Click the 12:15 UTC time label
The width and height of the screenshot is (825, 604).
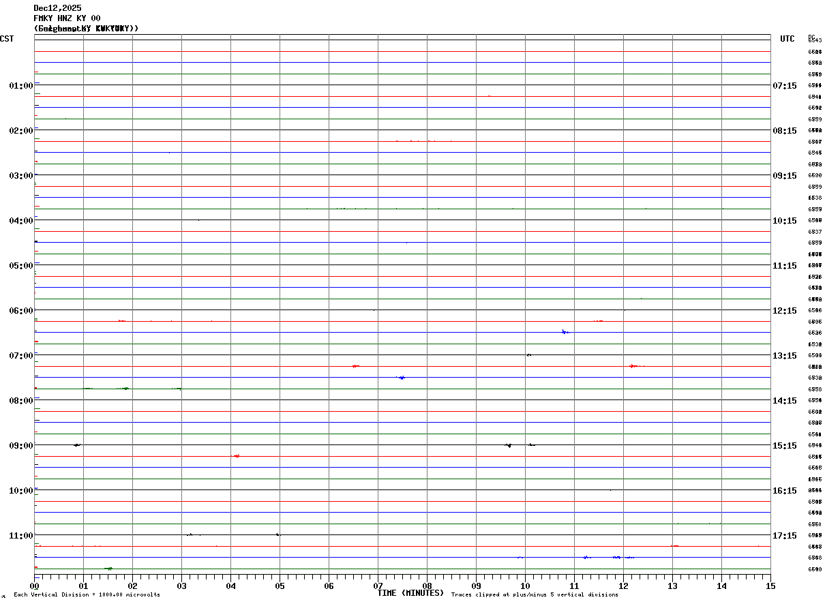(785, 311)
